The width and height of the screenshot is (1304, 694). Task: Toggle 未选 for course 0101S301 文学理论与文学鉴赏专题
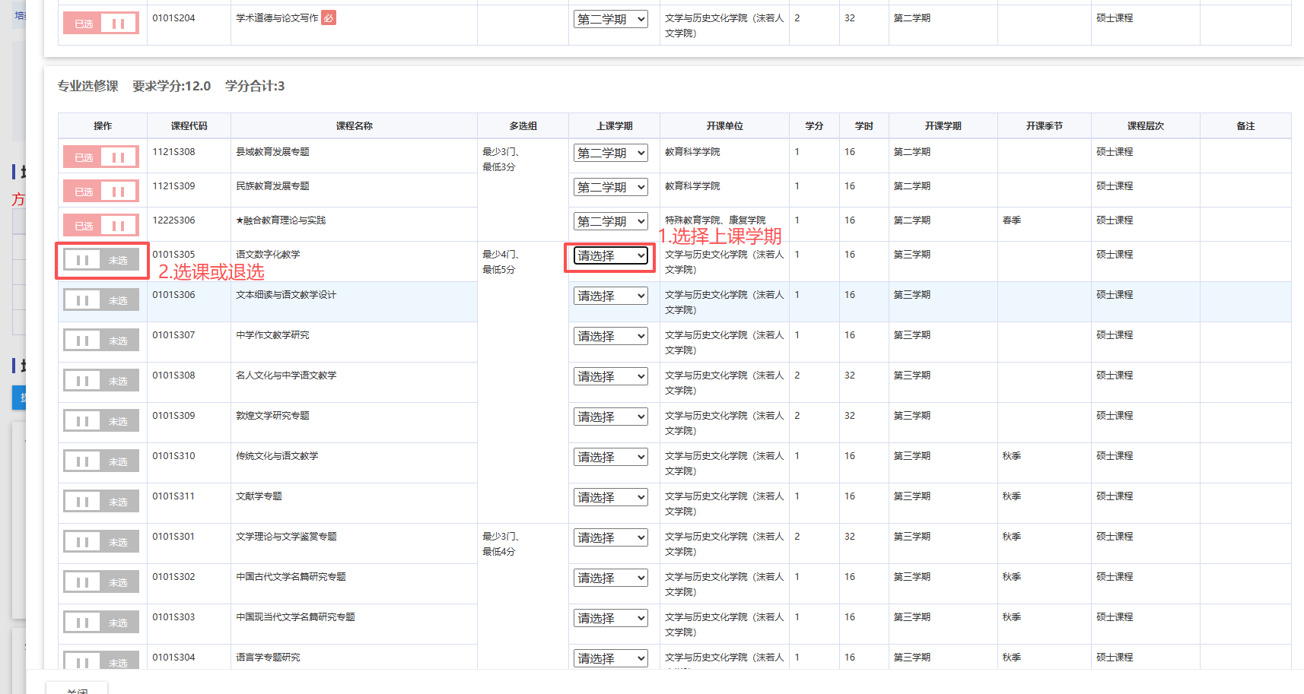(x=101, y=542)
